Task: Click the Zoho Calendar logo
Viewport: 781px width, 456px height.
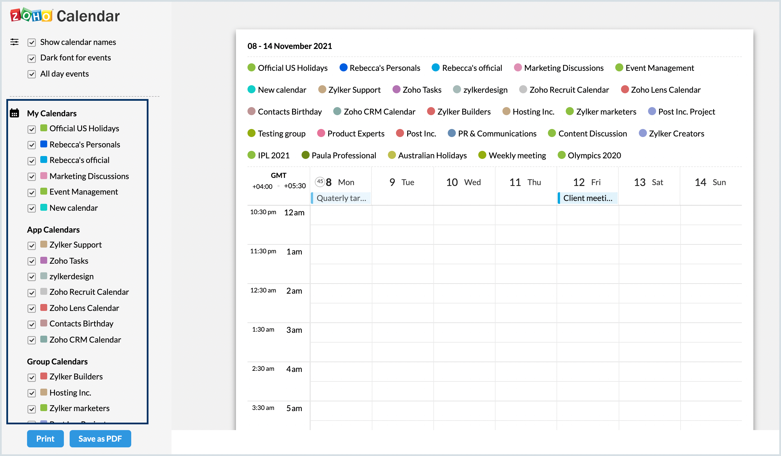Action: pyautogui.click(x=65, y=16)
